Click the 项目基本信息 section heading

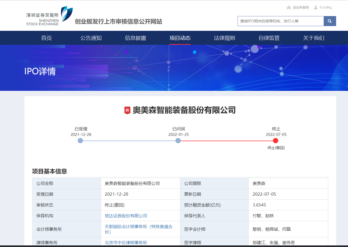click(x=49, y=171)
